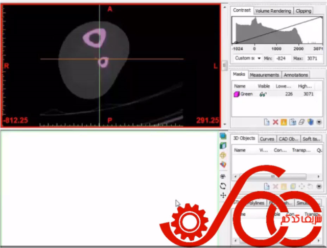327x248 pixels.
Task: Click the Min contrast field showing -824
Action: tap(283, 58)
